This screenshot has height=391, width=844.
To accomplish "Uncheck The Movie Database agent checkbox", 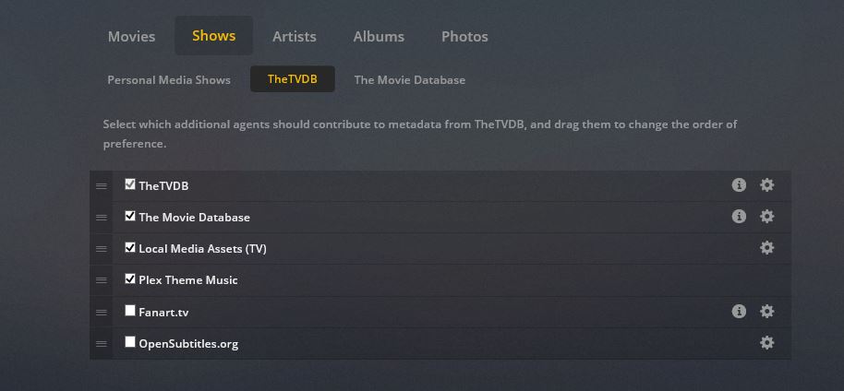I will coord(129,216).
